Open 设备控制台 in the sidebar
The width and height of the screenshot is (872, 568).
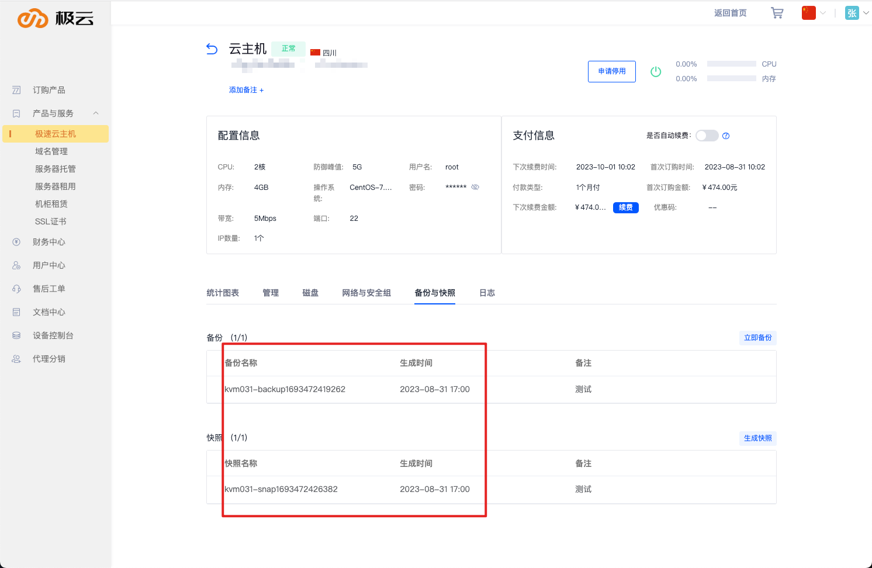[x=53, y=335]
